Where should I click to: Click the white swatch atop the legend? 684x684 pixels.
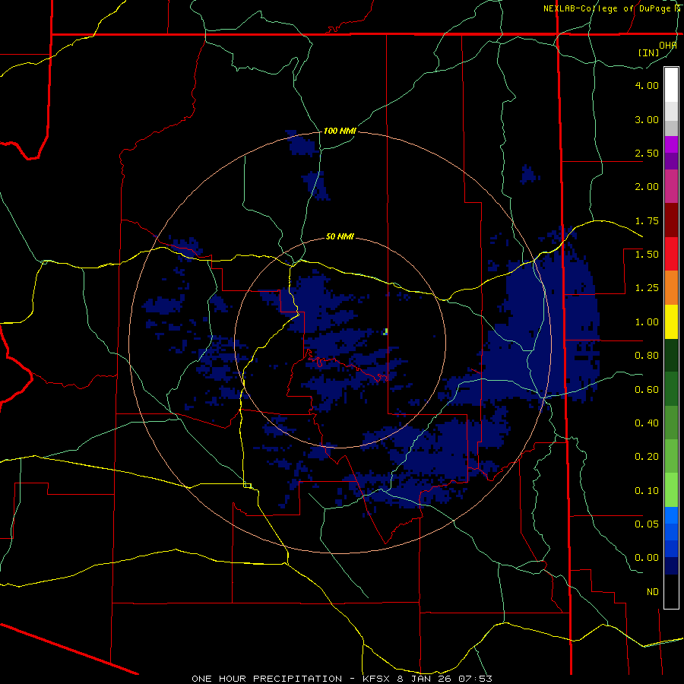(671, 84)
